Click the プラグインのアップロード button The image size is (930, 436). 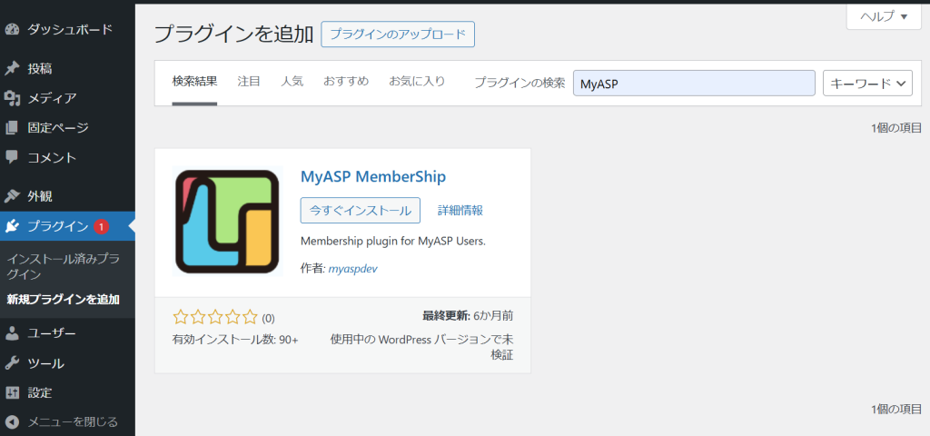tap(397, 35)
